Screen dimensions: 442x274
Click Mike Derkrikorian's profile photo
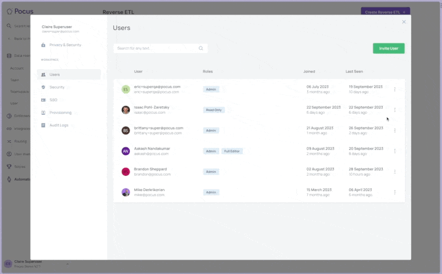tap(126, 192)
